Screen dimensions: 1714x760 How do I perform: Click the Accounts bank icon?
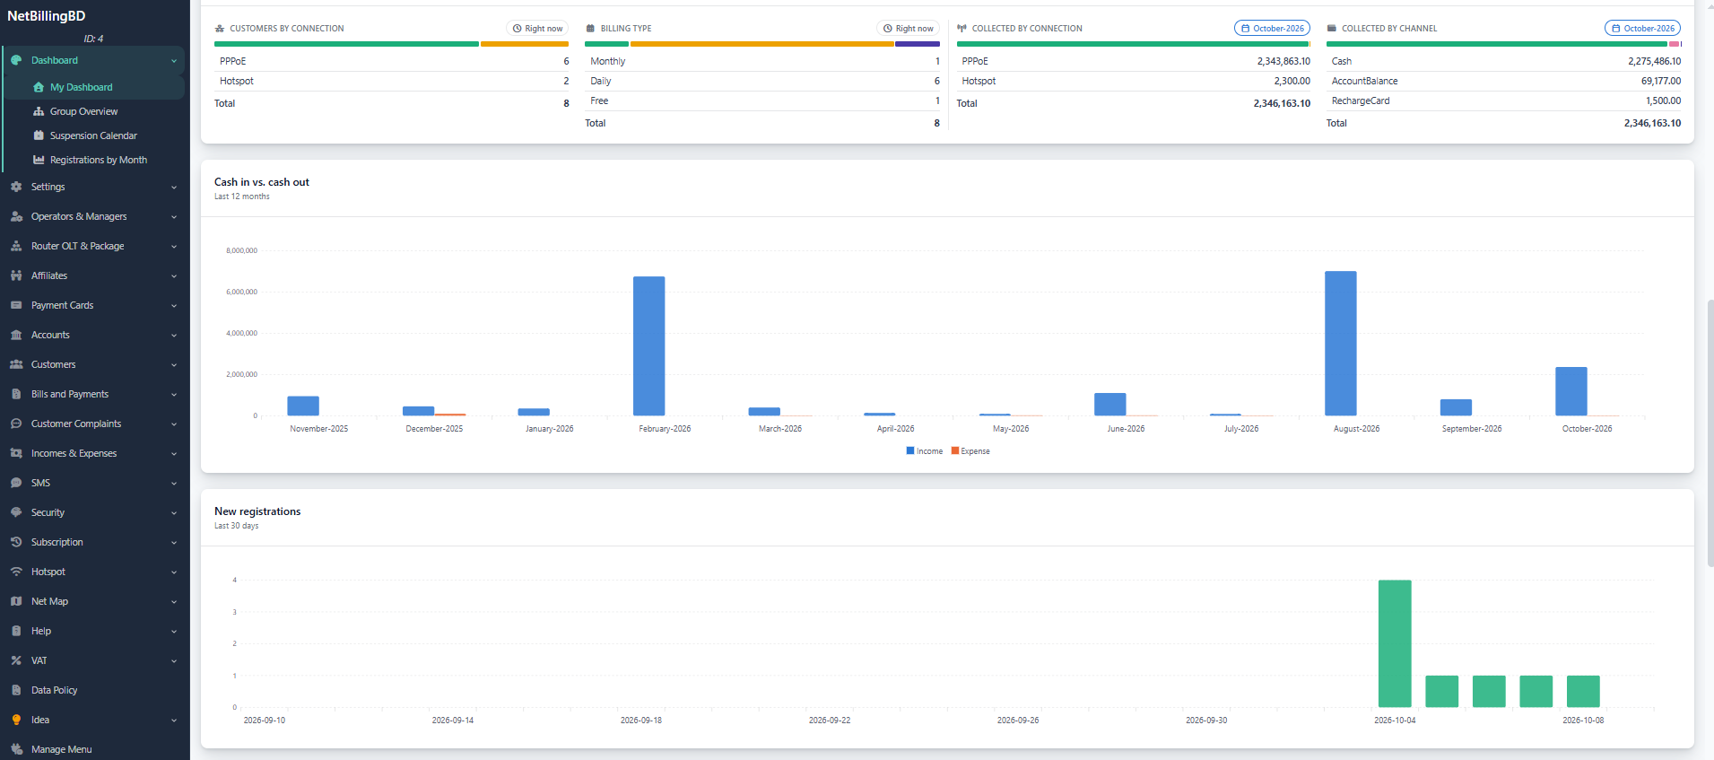16,335
